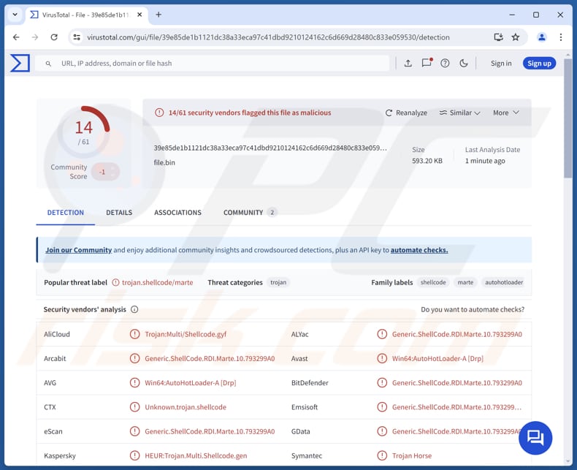Click the page vertical scrollbar thumb
This screenshot has height=470, width=577.
568,118
